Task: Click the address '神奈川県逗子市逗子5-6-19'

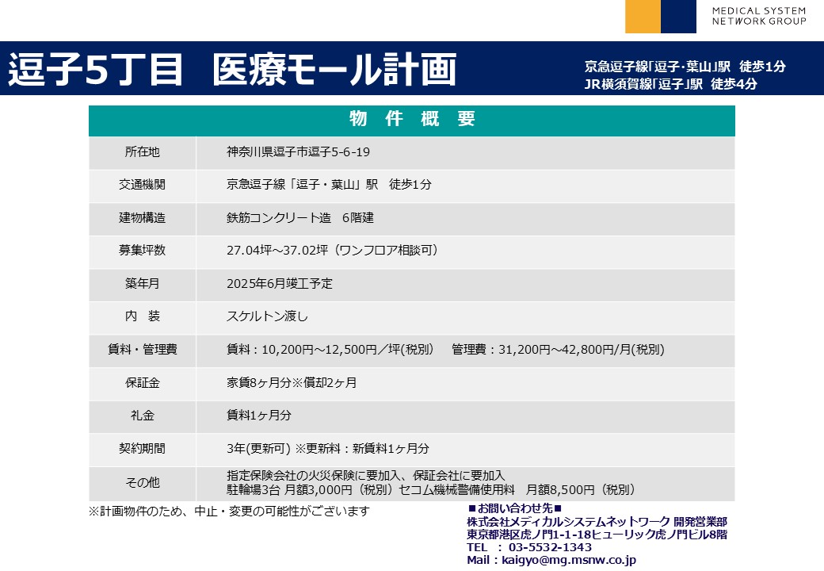Action: coord(298,152)
